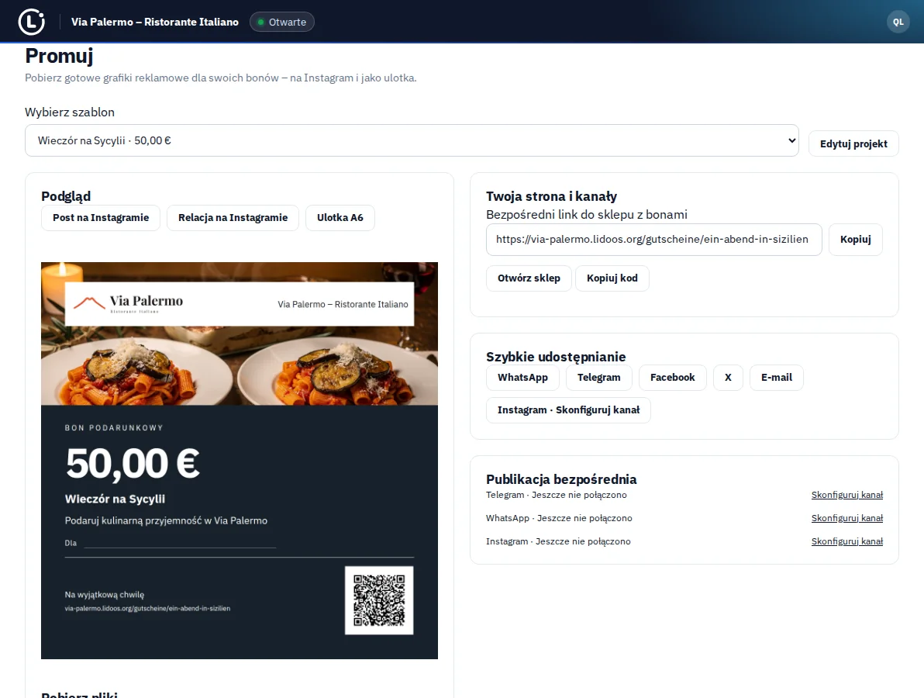Open Skonfiguruj kanał link for Telegram

tap(846, 495)
